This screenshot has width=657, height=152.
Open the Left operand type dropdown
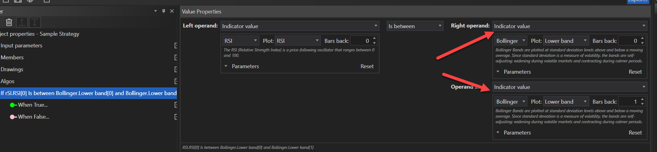pyautogui.click(x=299, y=26)
